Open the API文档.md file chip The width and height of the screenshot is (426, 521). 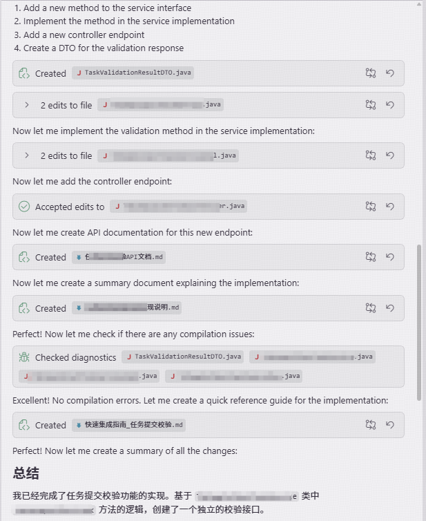point(119,257)
